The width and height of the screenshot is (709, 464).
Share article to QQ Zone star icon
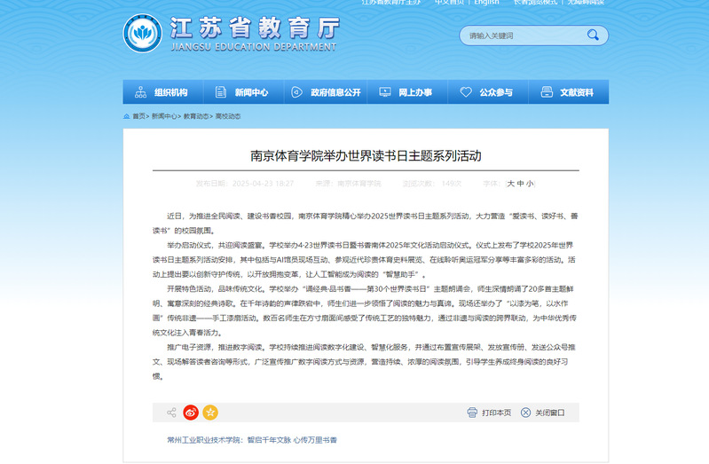point(210,413)
